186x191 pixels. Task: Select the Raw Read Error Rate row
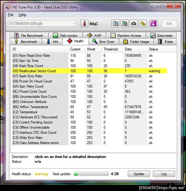click(x=90, y=56)
